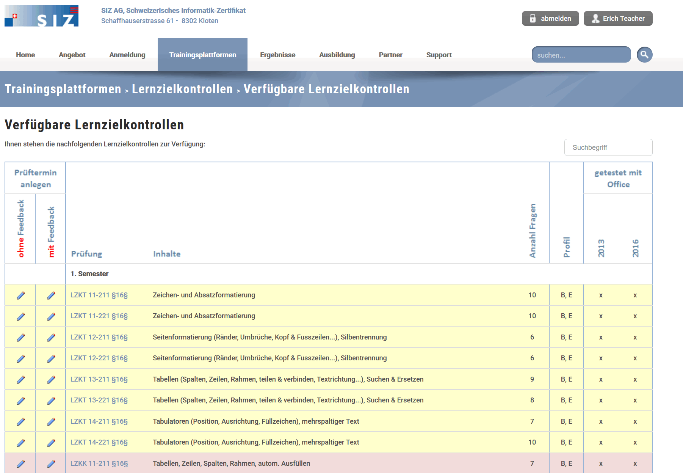This screenshot has width=683, height=473.
Task: Click question count 8 for LZKT 13-221
Action: (532, 400)
